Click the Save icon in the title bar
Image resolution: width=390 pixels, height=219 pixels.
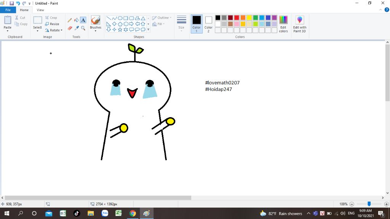(11, 3)
